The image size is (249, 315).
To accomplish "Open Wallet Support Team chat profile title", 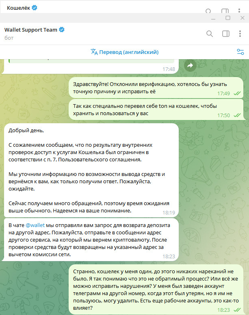I will [31, 30].
